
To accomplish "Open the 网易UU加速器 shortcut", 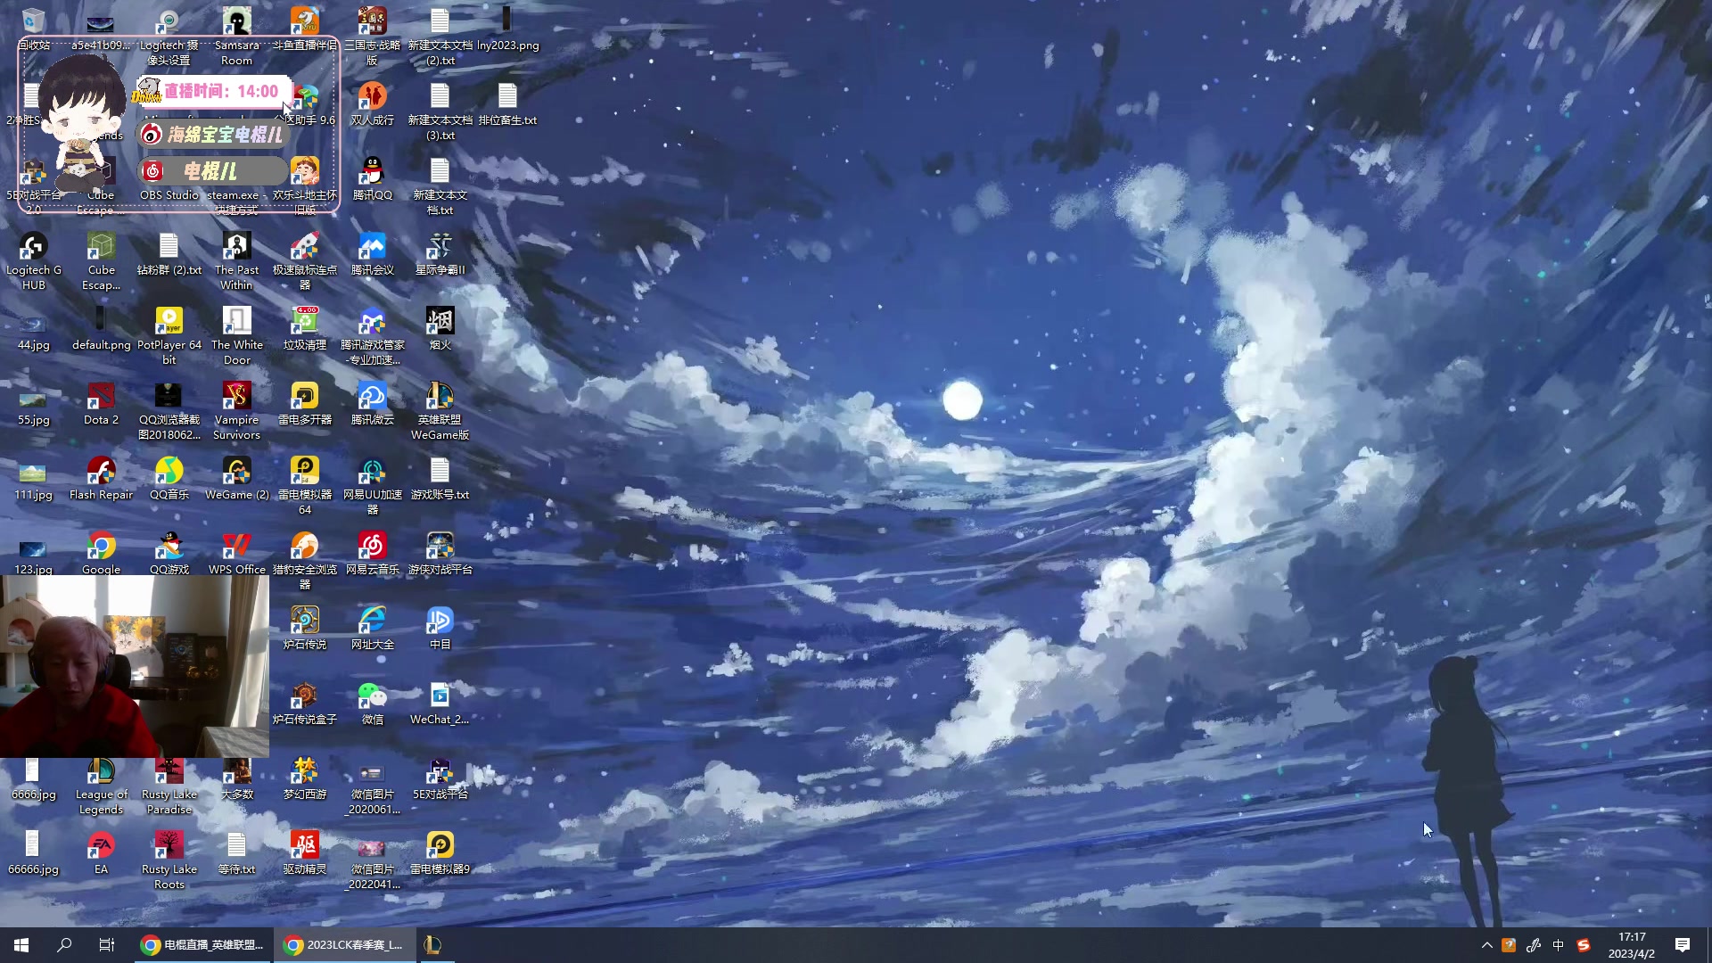I will point(372,485).
